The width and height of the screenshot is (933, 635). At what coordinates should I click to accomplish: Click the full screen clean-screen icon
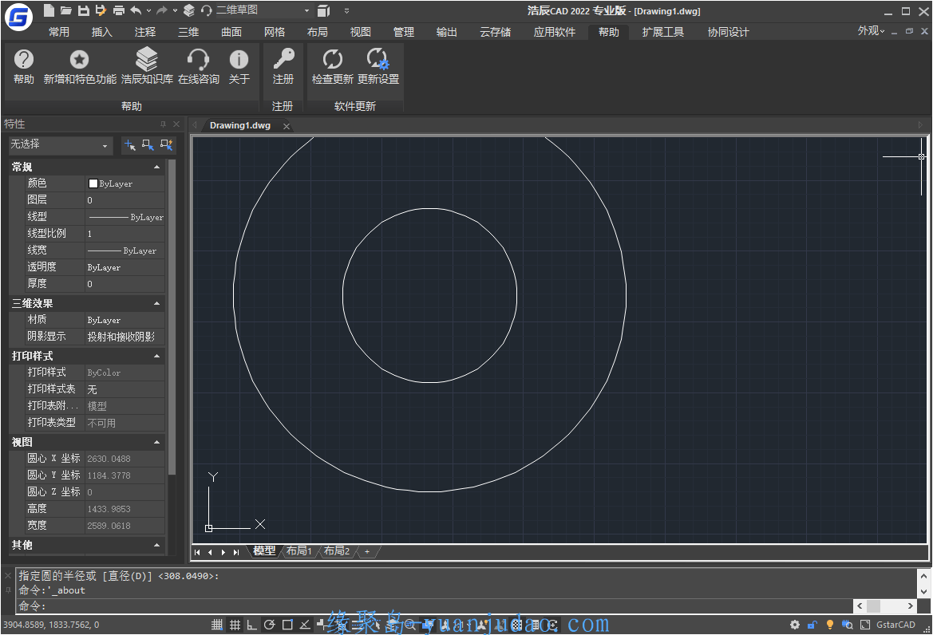pos(865,625)
